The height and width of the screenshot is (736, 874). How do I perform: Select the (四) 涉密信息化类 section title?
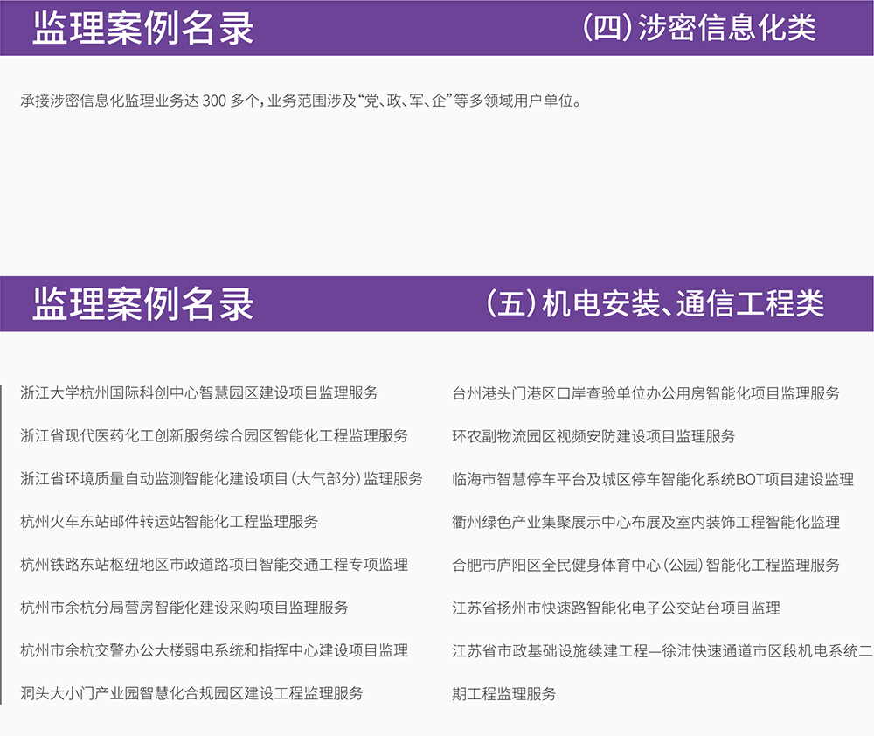pos(698,28)
